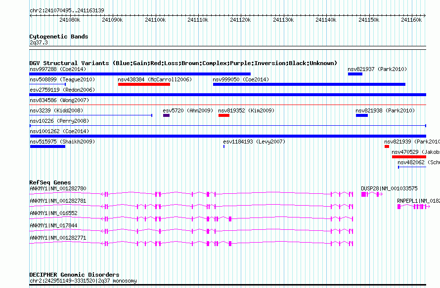Viewport: 440px width, 288px height.
Task: Click the nsv515975 (Shaikh2009) blue bar
Action: click(x=47, y=146)
